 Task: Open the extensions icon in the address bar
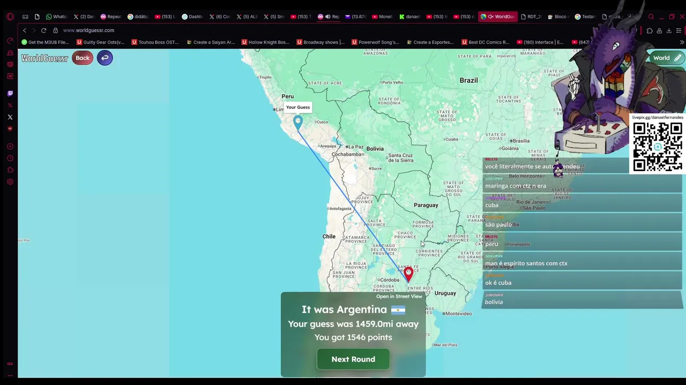(650, 30)
